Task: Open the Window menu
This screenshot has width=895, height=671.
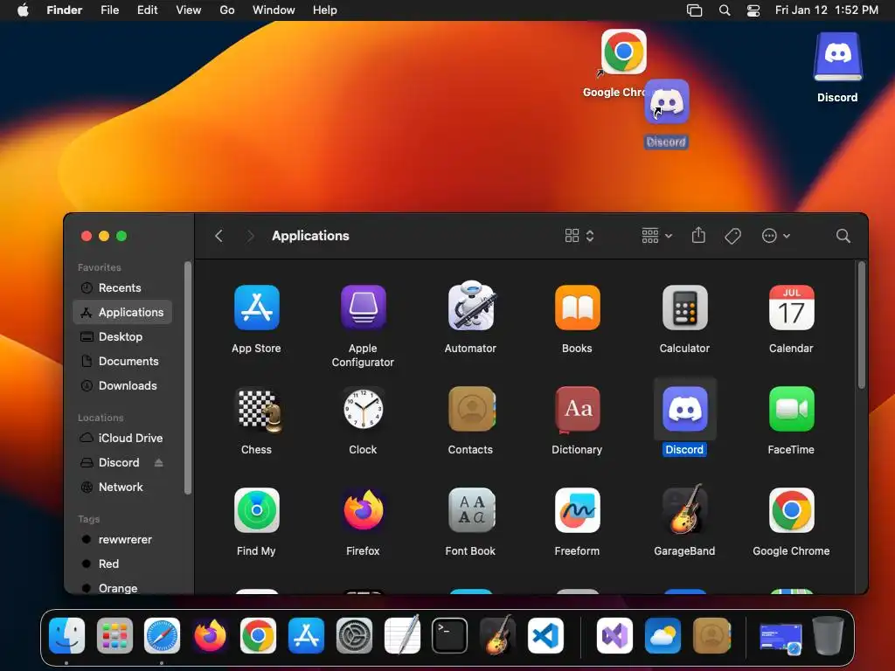Action: (274, 10)
